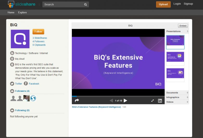Select the Infographics tab
The width and height of the screenshot is (203, 138).
(x=177, y=97)
